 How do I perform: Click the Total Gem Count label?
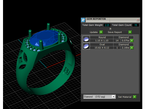click(x=122, y=25)
